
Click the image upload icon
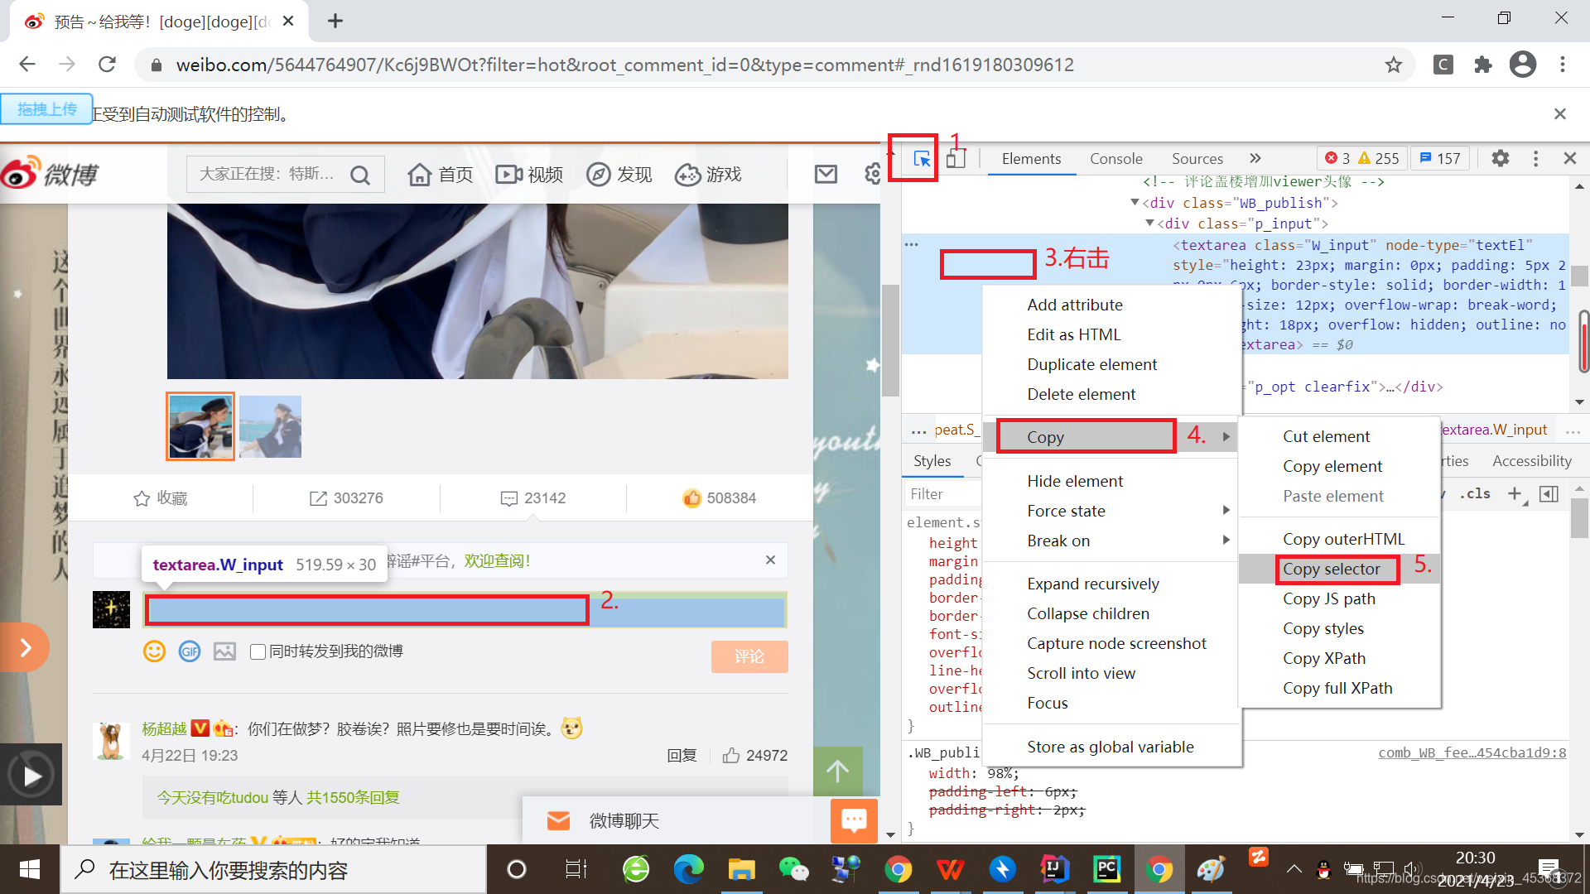(224, 651)
